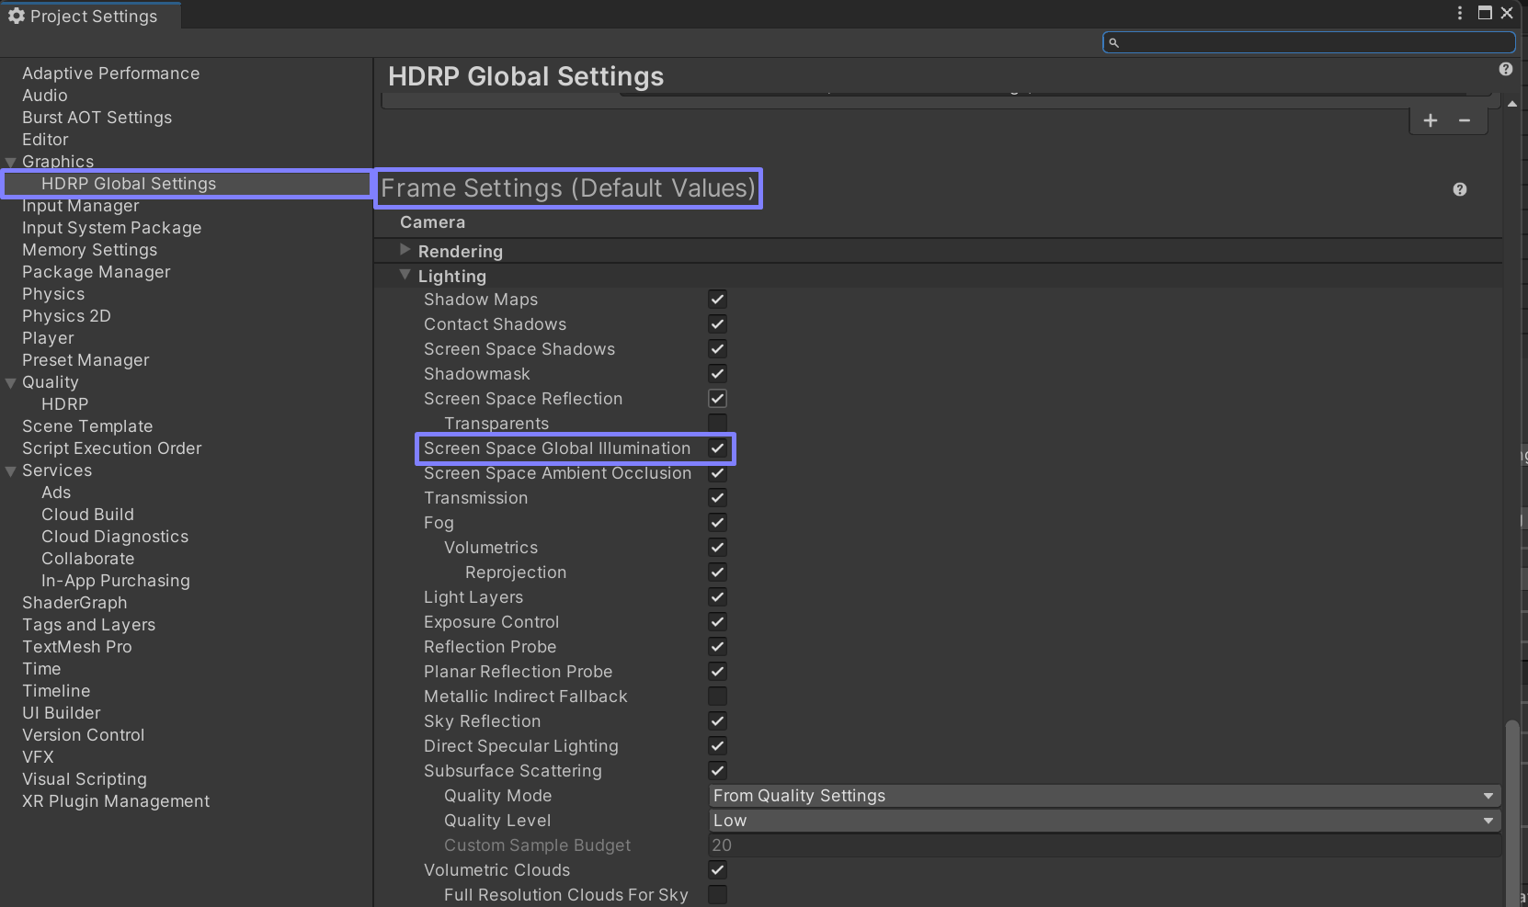Open Memory Settings

pos(89,250)
